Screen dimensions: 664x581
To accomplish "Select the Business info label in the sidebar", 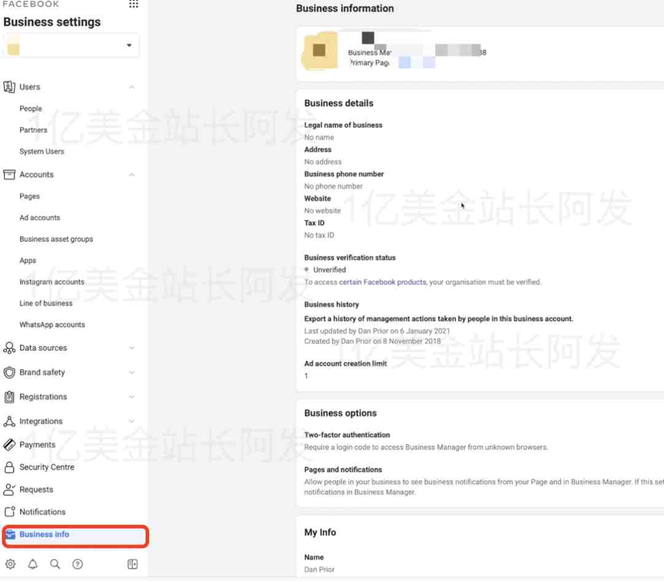I will [x=44, y=534].
